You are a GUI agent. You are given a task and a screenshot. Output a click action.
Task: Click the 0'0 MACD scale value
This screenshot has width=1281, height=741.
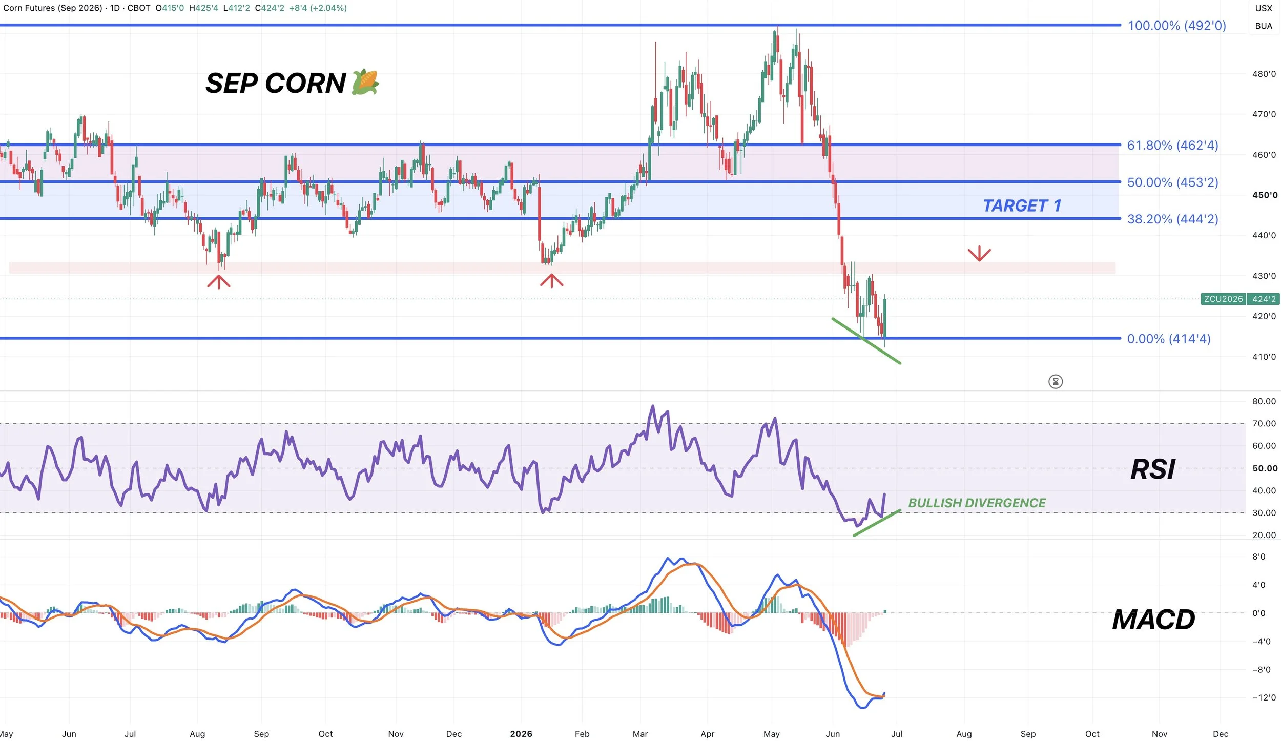(1259, 613)
